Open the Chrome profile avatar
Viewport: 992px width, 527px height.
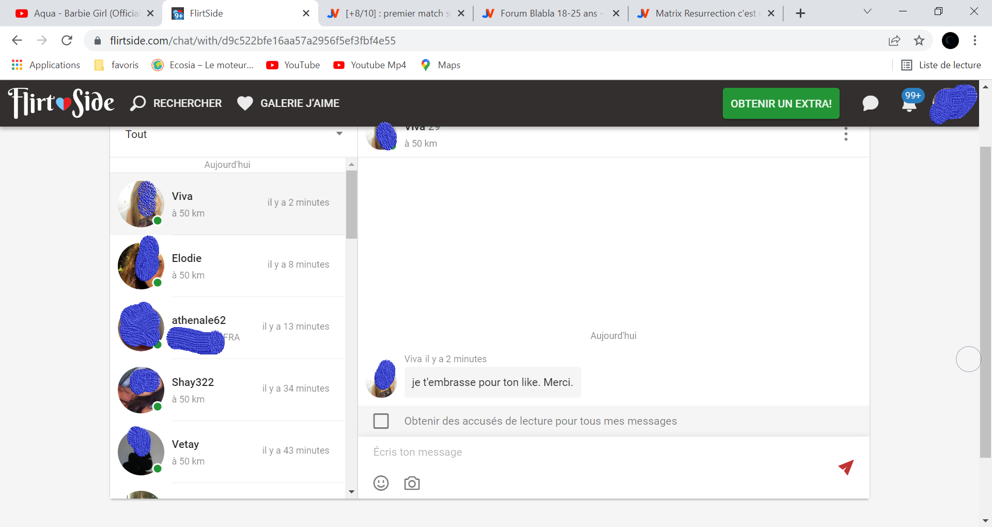pyautogui.click(x=950, y=40)
